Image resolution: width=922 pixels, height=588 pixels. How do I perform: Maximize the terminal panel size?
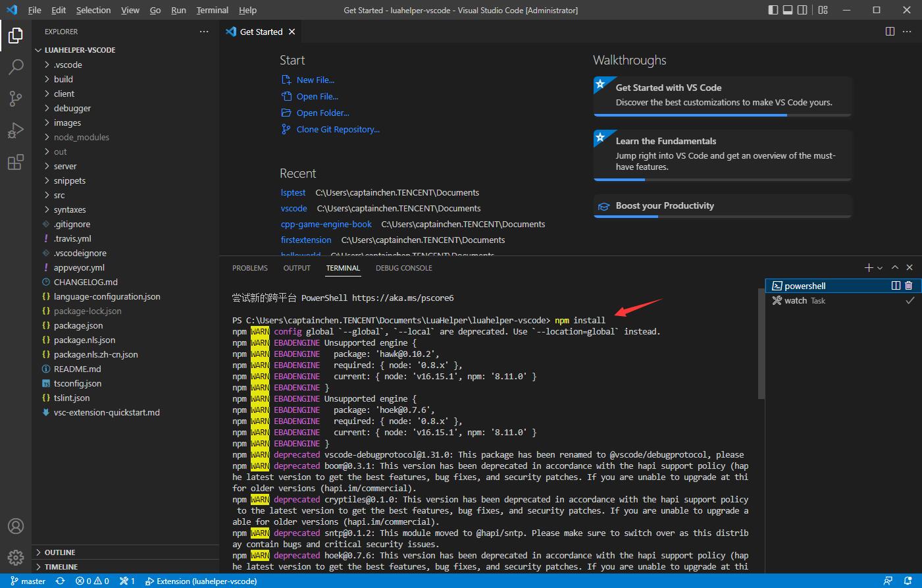[895, 267]
